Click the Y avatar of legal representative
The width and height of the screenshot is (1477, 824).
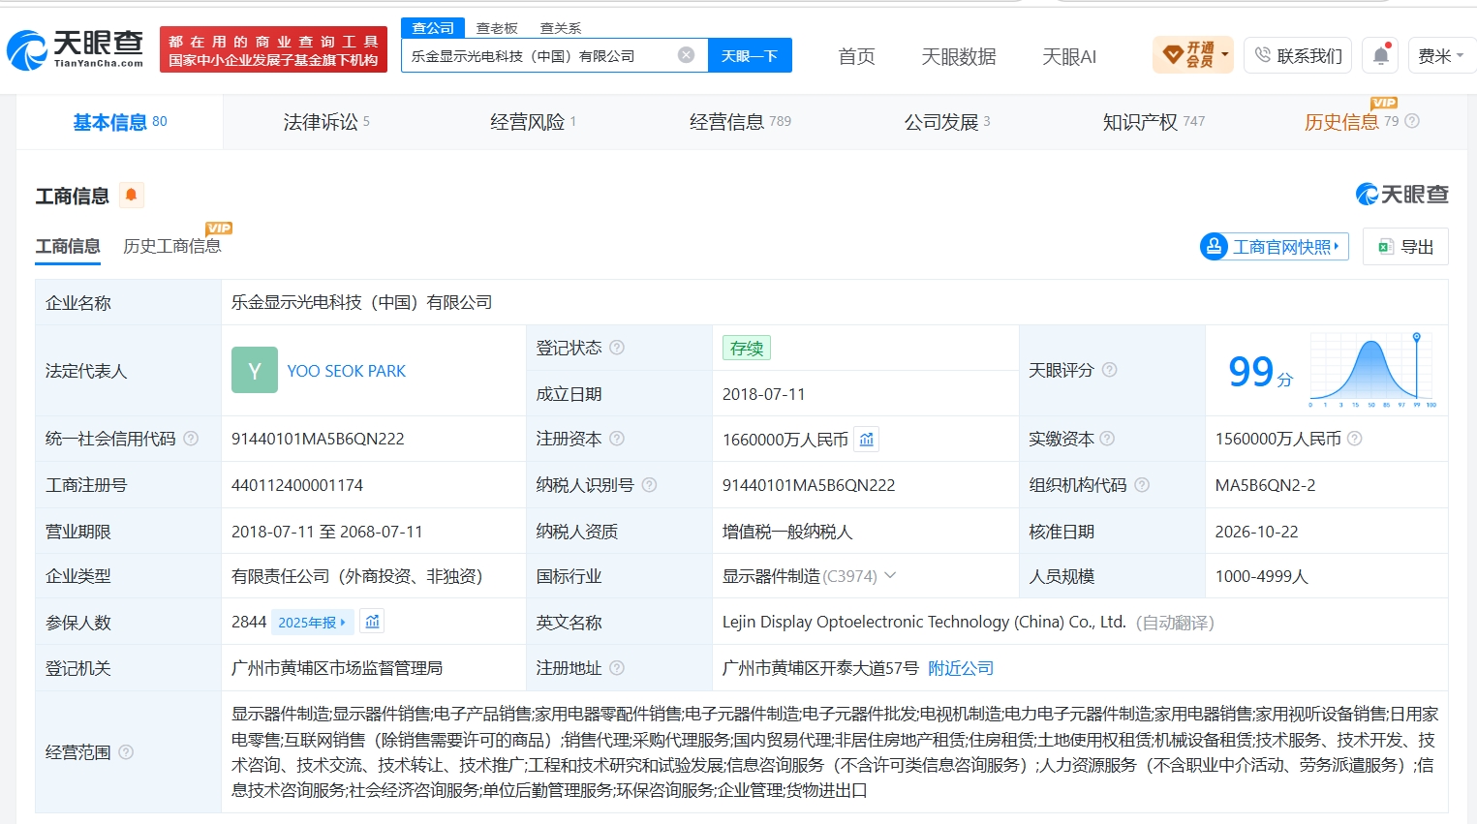pyautogui.click(x=255, y=370)
